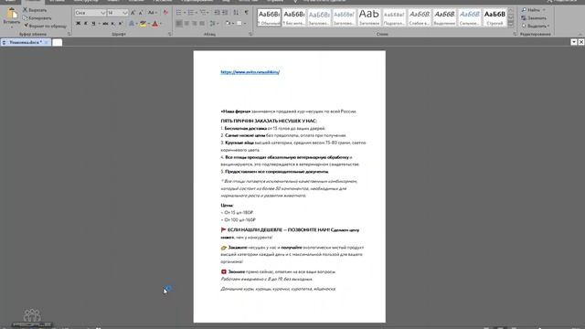Decrease font size with the shrink font icon
The height and width of the screenshot is (329, 585).
141,13
